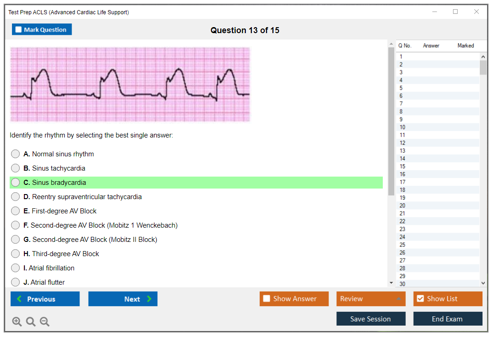Click answer pane scroll down arrow

pyautogui.click(x=392, y=283)
